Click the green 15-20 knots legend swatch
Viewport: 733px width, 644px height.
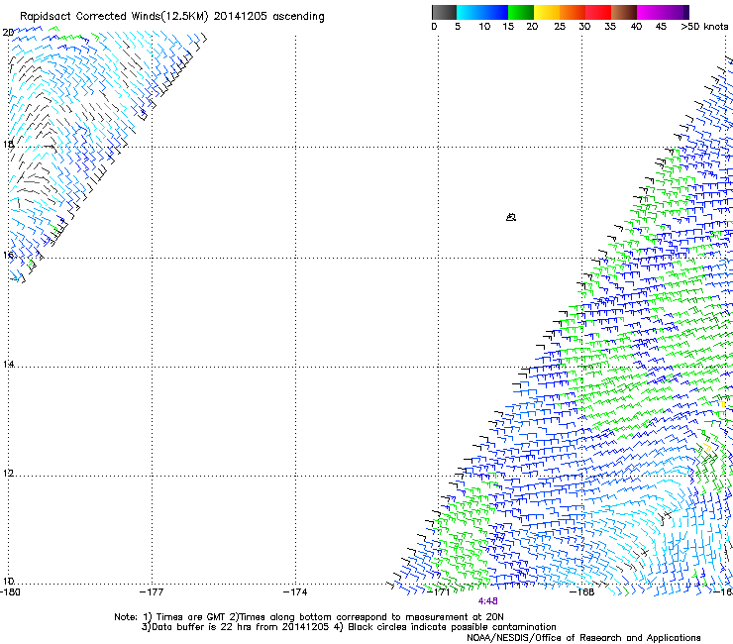[x=521, y=12]
